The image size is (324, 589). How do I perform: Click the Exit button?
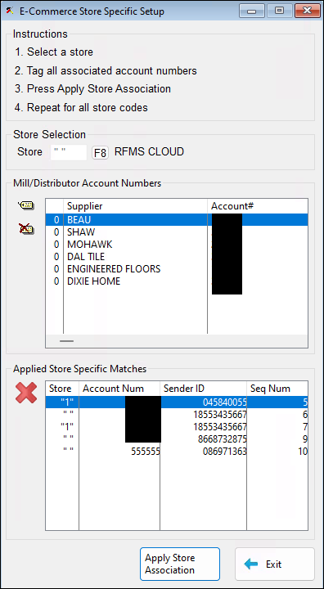click(x=275, y=564)
